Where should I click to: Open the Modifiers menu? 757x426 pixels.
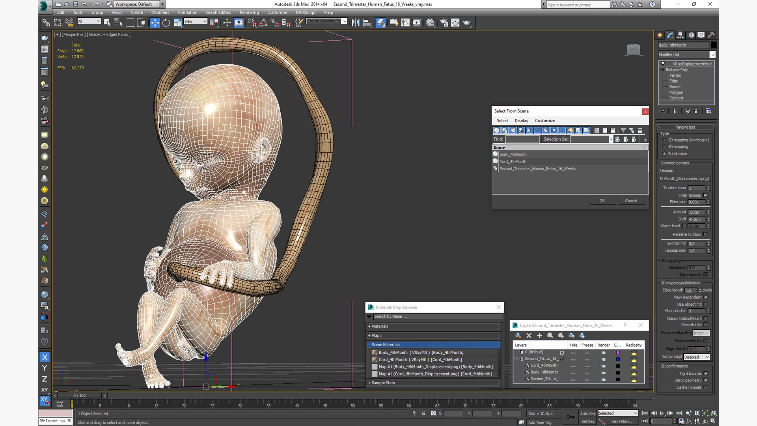tap(160, 12)
